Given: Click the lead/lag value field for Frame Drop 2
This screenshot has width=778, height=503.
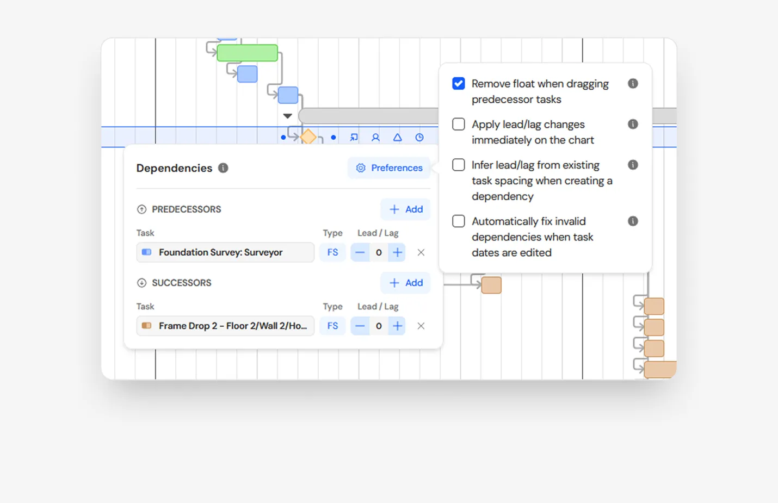Looking at the screenshot, I should (379, 326).
